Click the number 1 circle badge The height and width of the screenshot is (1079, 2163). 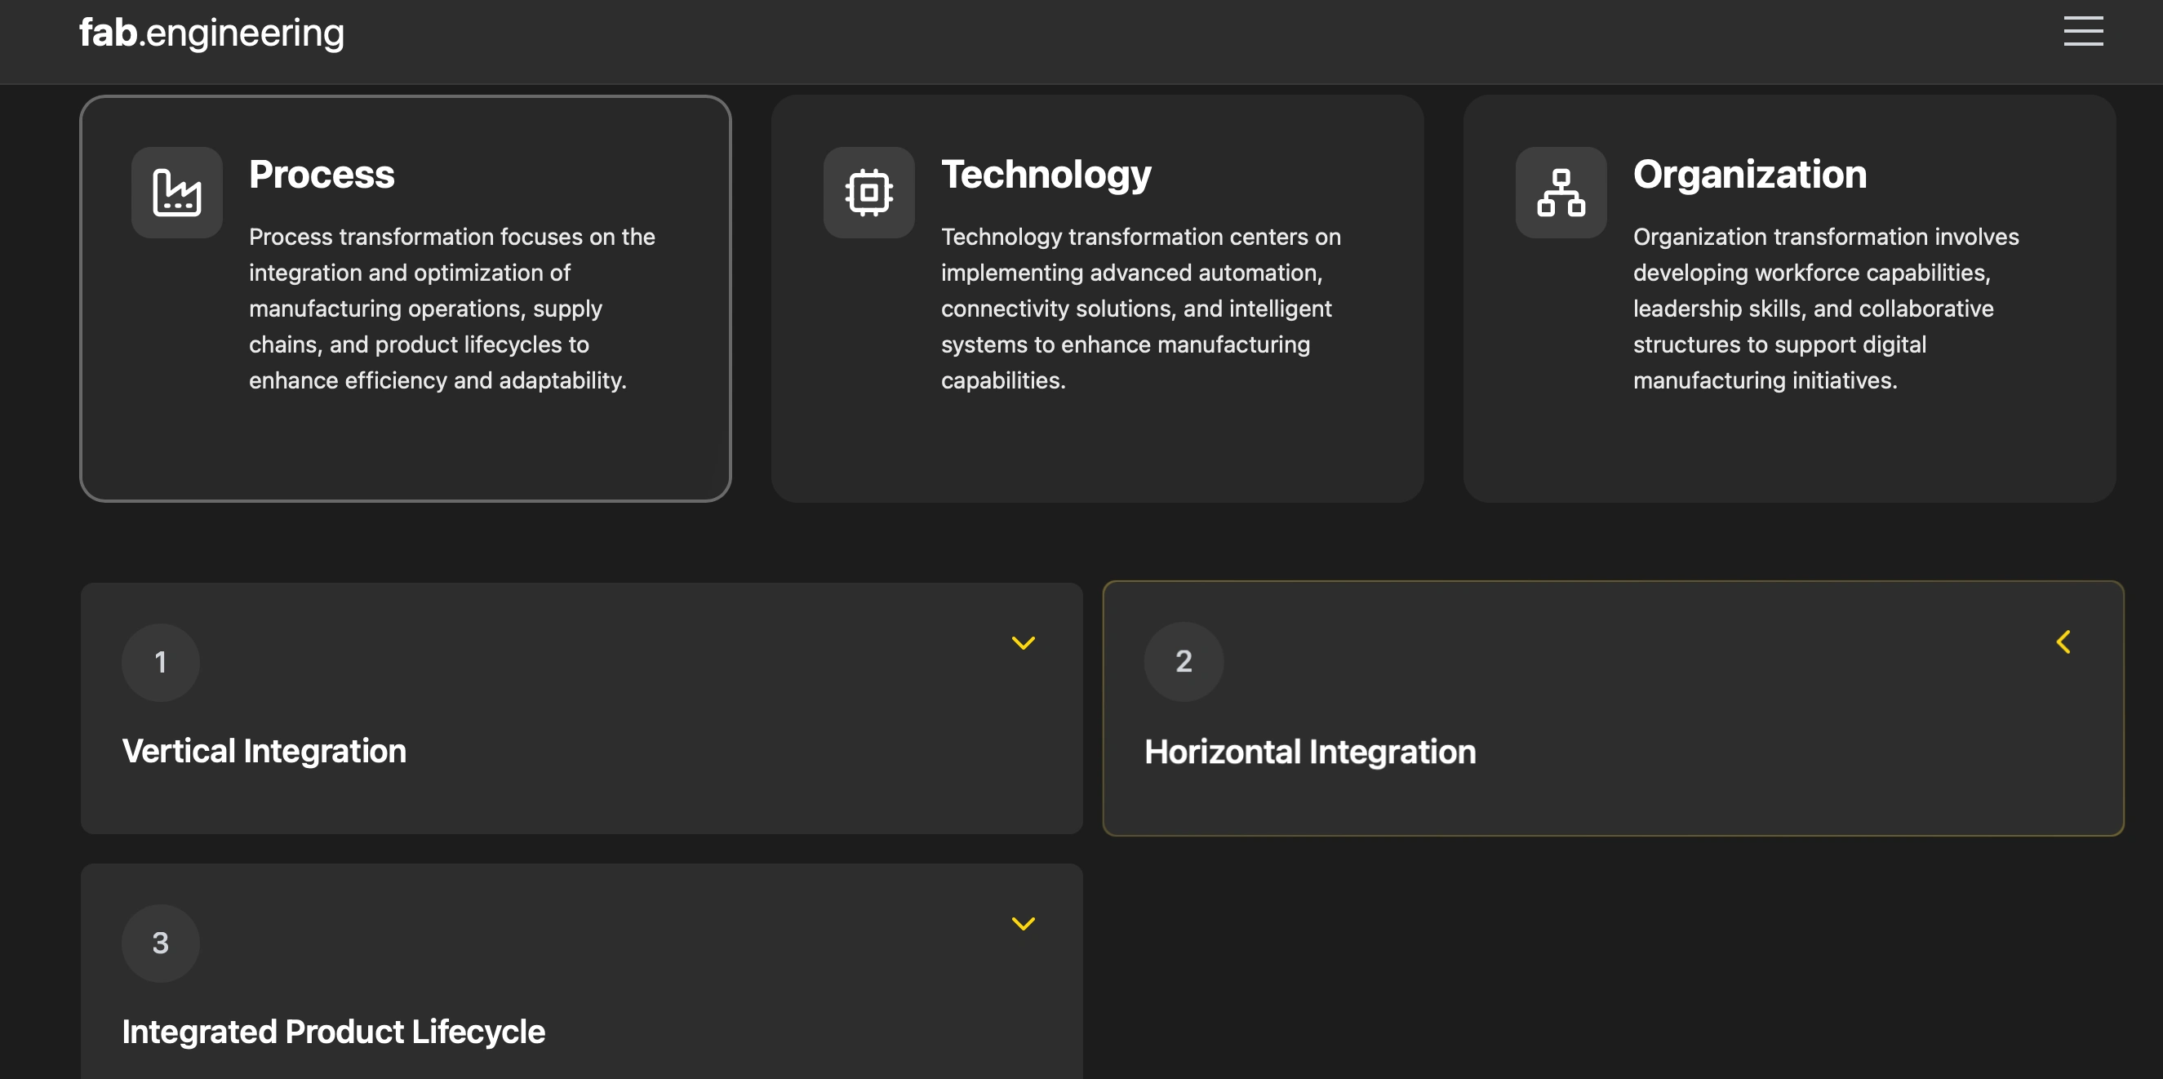(x=160, y=663)
